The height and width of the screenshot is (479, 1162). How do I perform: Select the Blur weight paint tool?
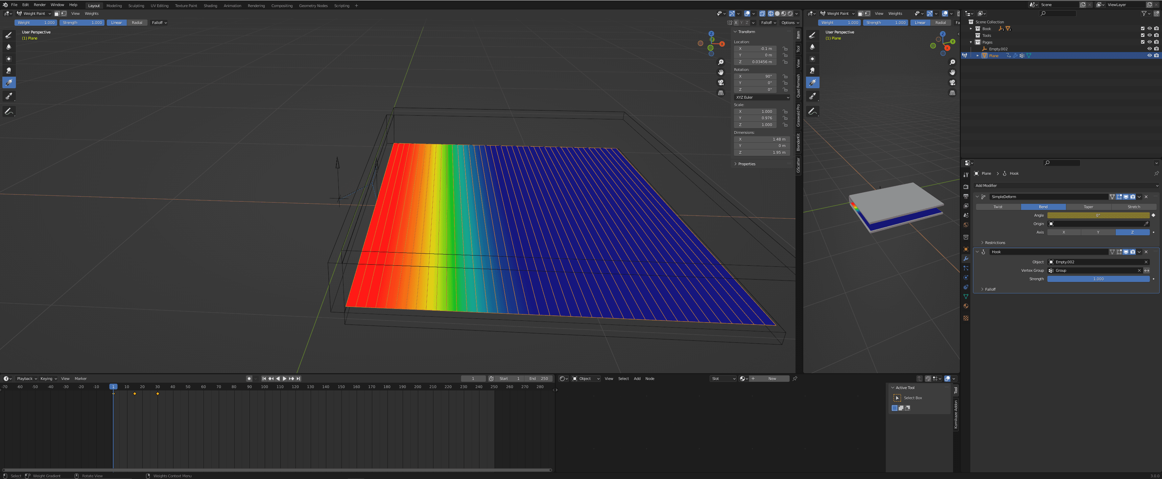(x=8, y=47)
